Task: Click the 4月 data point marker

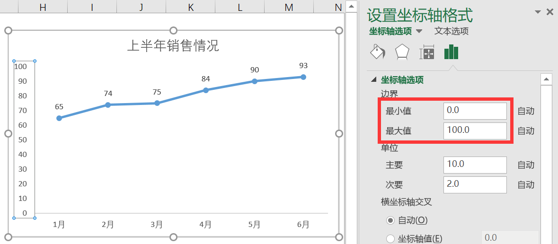Action: (x=206, y=90)
